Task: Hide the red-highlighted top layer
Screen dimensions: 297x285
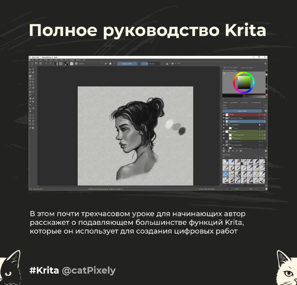Action: coord(224,115)
